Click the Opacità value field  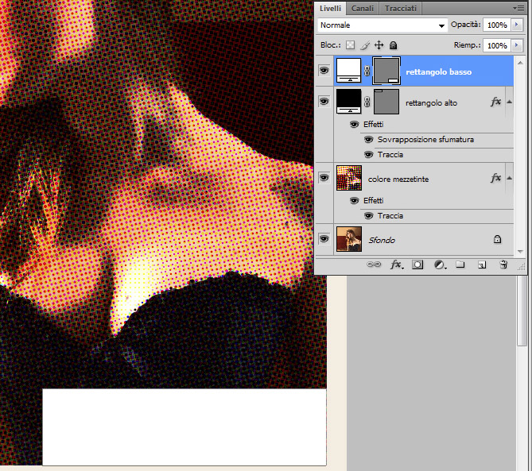pos(497,25)
